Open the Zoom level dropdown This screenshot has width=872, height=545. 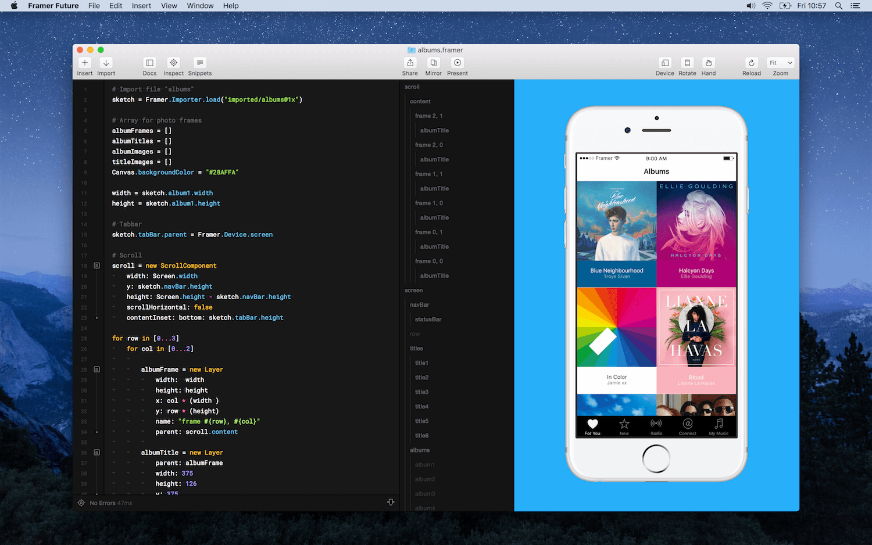click(x=780, y=63)
